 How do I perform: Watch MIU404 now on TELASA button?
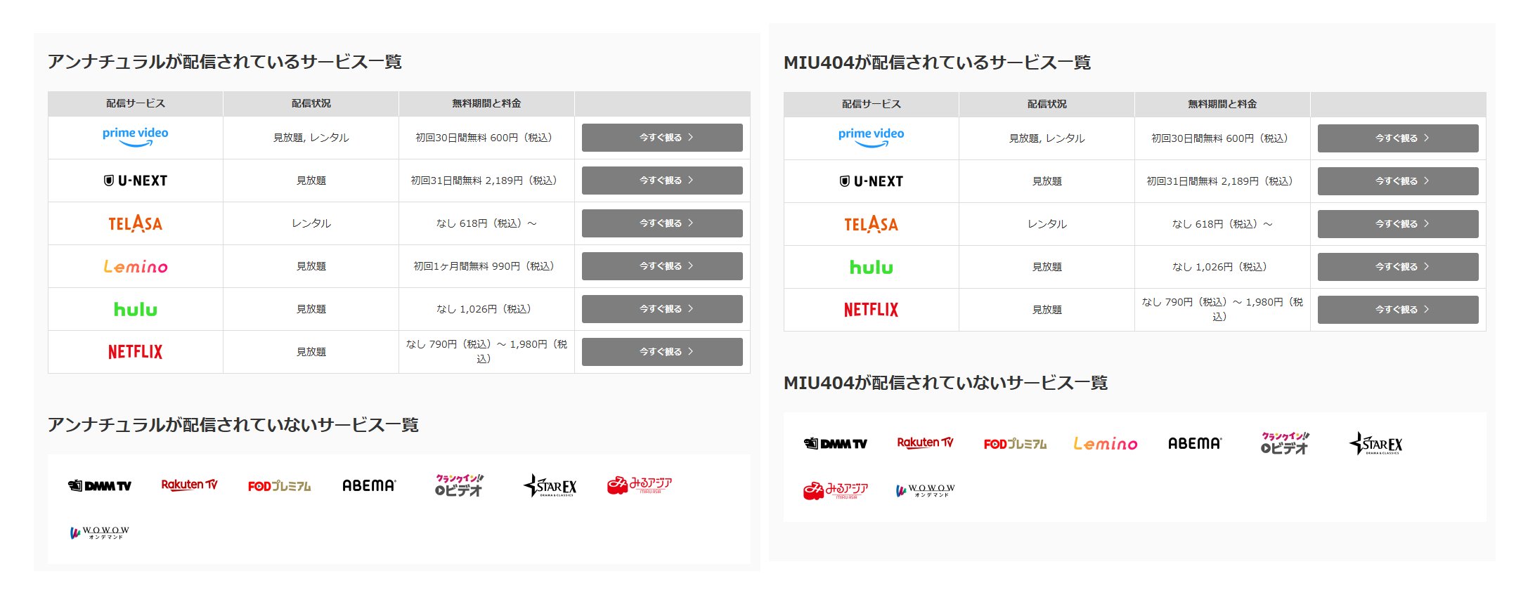coord(1398,224)
